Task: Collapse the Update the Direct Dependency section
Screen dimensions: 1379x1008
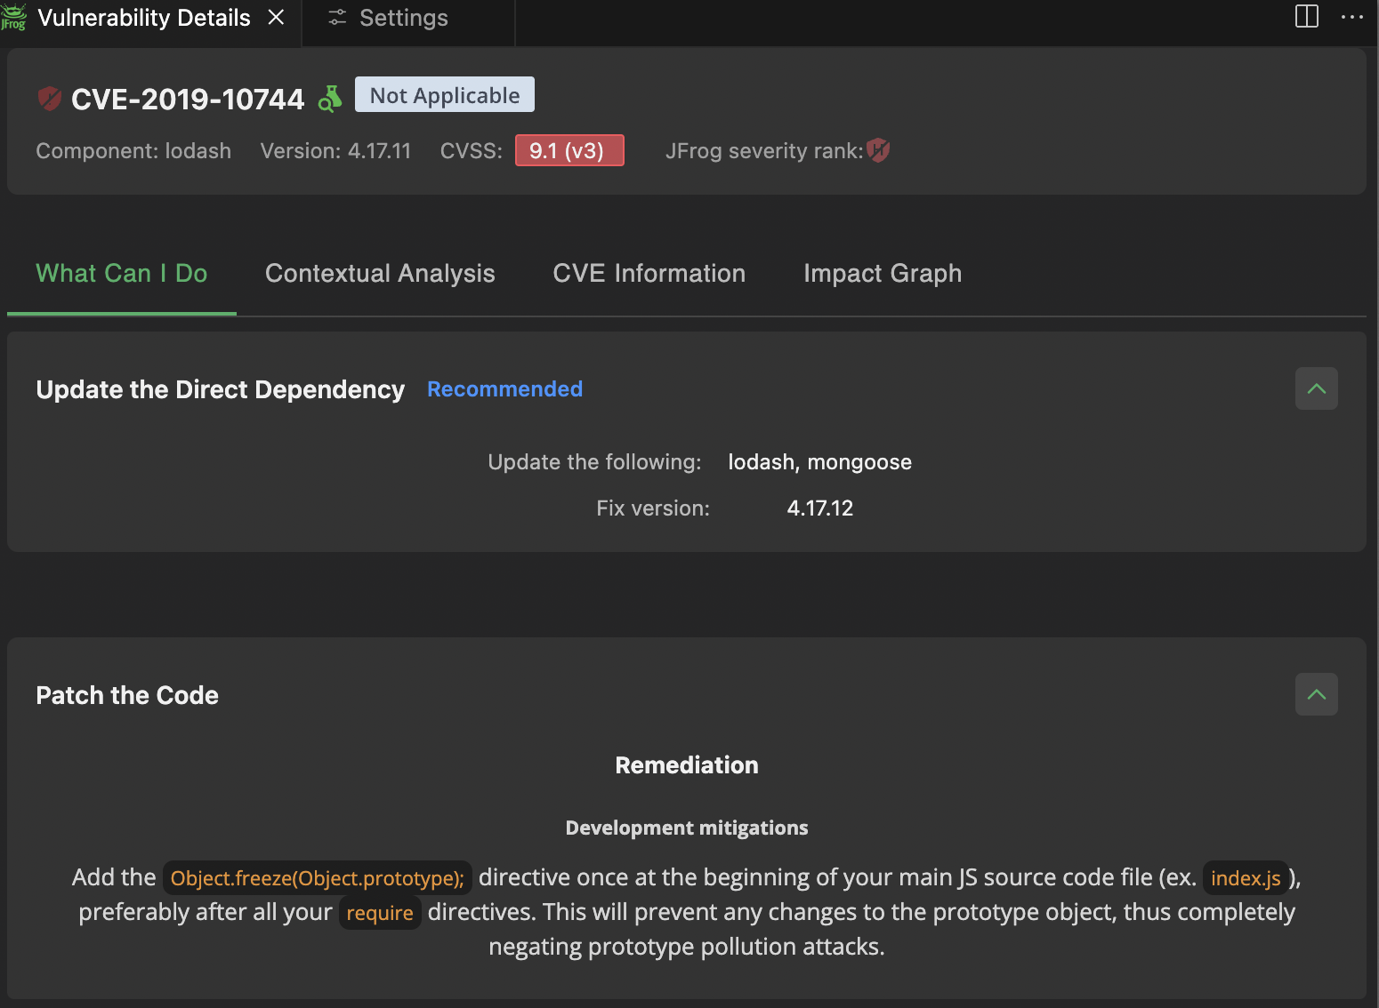Action: [1316, 389]
